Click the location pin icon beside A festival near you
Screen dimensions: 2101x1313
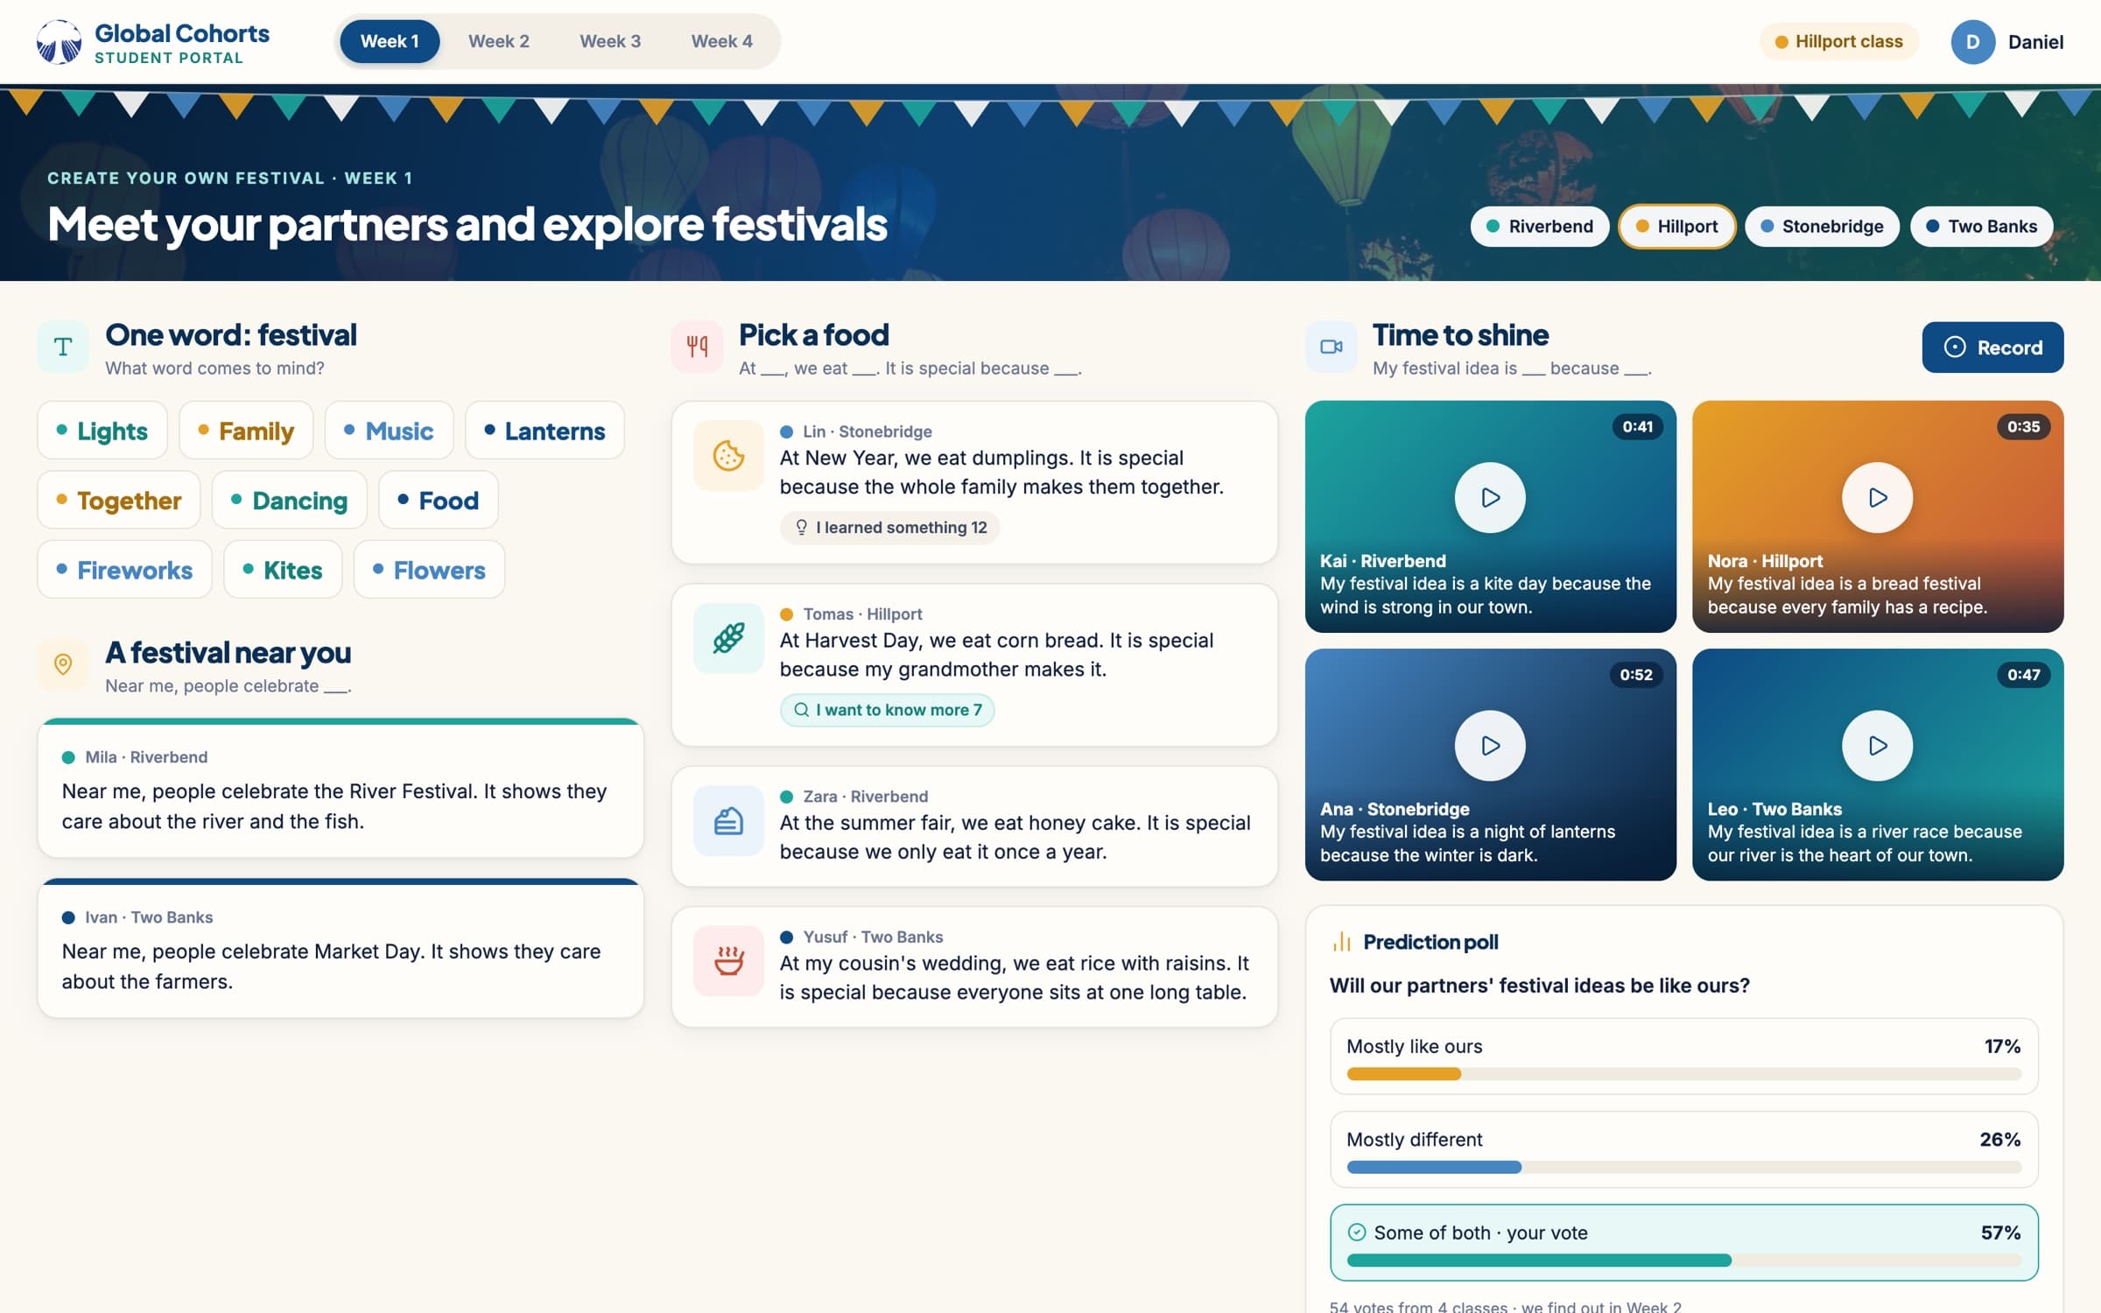click(x=63, y=664)
